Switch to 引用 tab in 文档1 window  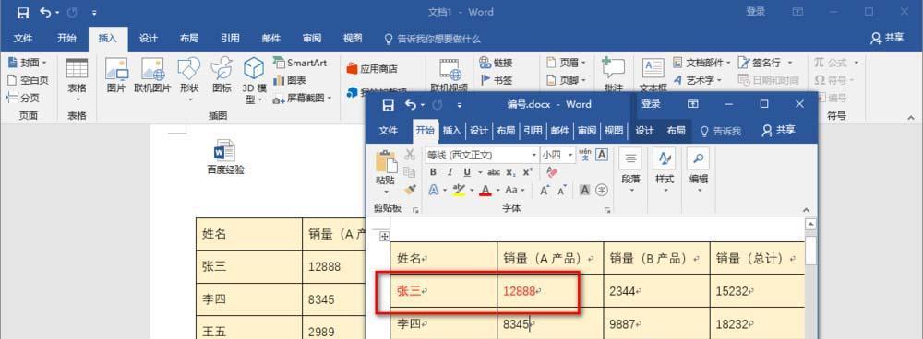point(230,39)
